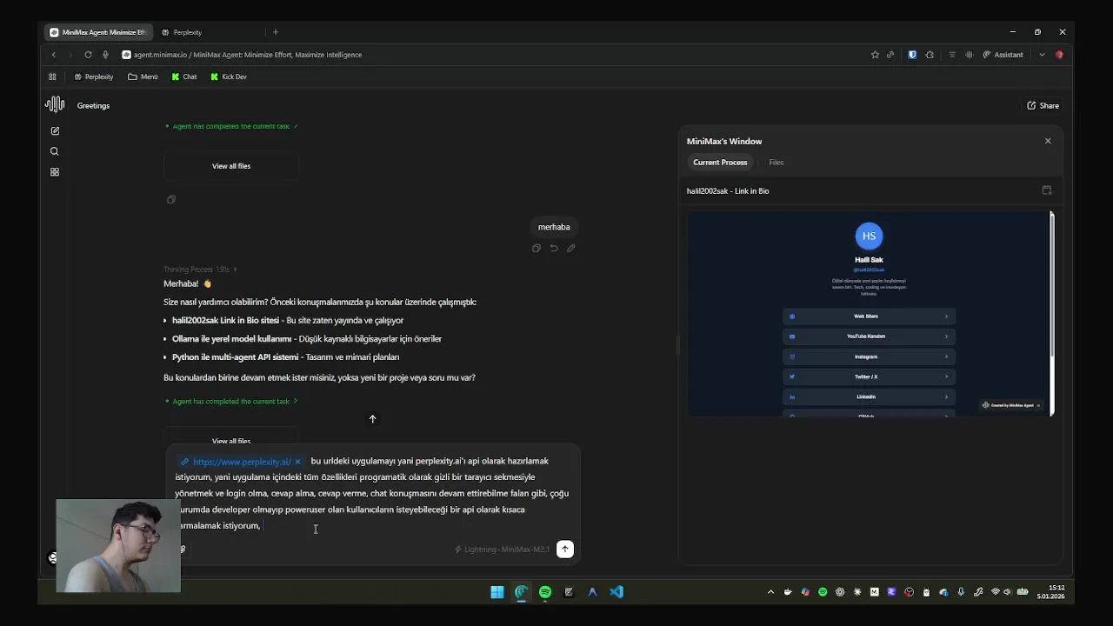Click the Instagram link in preview
This screenshot has width=1113, height=626.
[869, 356]
